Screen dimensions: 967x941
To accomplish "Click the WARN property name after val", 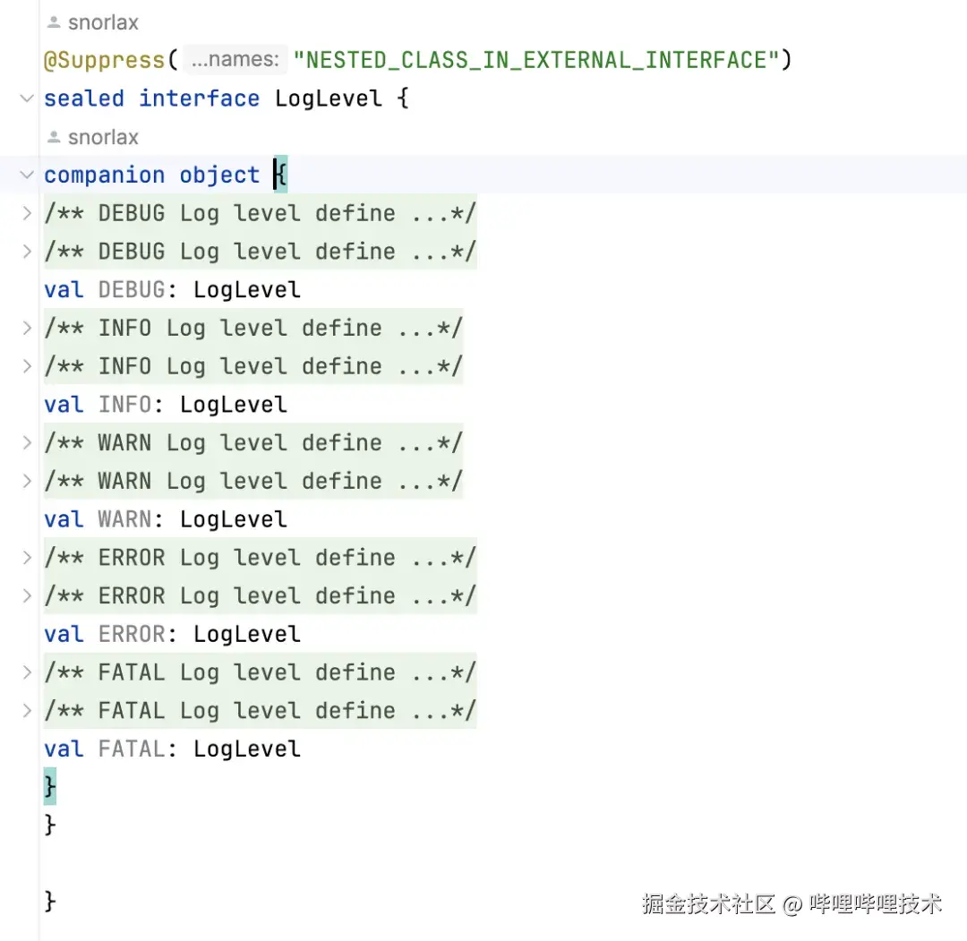I will pos(124,519).
